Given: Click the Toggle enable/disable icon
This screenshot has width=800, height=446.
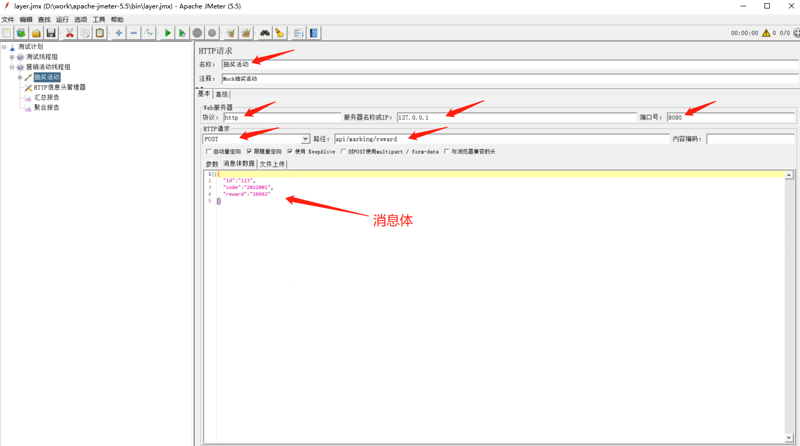Looking at the screenshot, I should (x=149, y=33).
